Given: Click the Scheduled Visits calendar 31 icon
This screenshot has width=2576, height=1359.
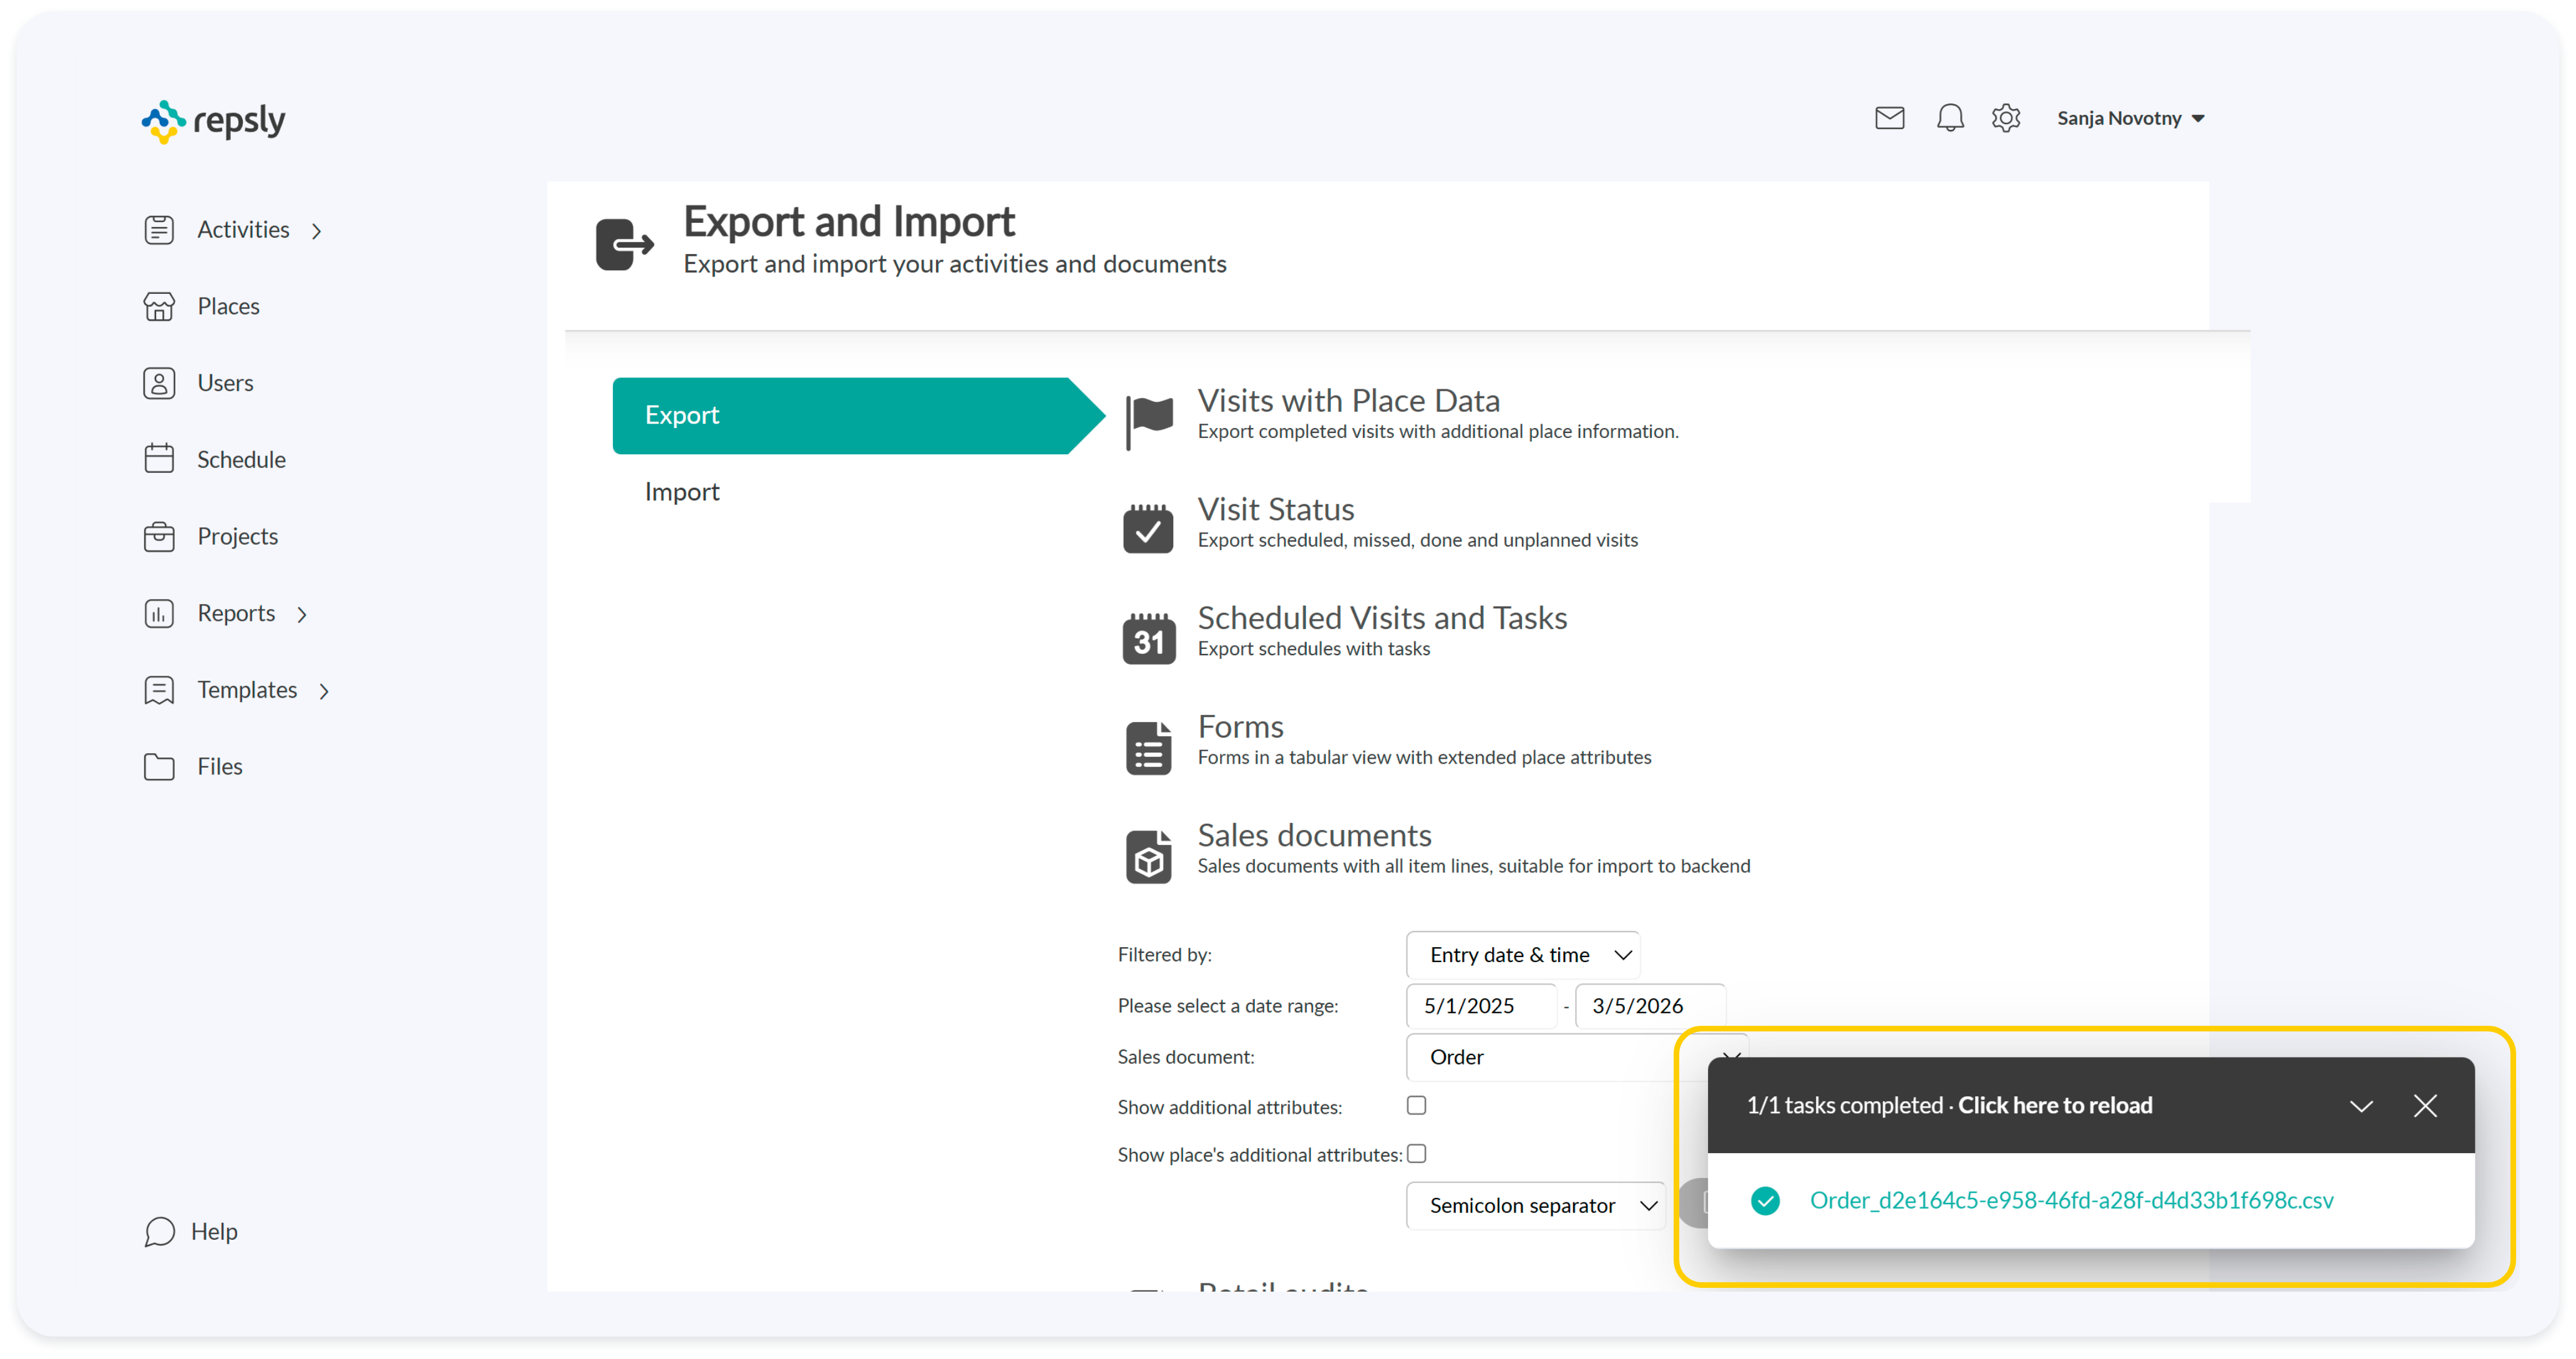Looking at the screenshot, I should tap(1148, 638).
